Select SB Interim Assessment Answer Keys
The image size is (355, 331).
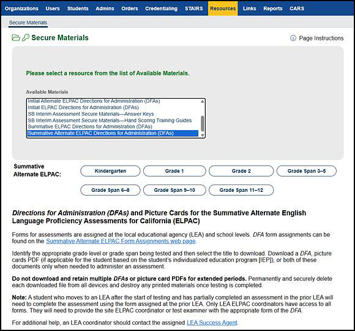113,114
